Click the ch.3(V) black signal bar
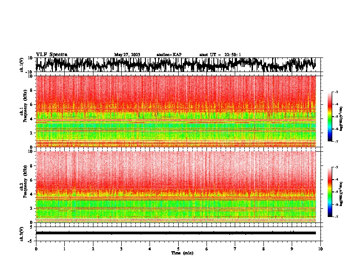The height and width of the screenshot is (279, 361). pyautogui.click(x=176, y=233)
